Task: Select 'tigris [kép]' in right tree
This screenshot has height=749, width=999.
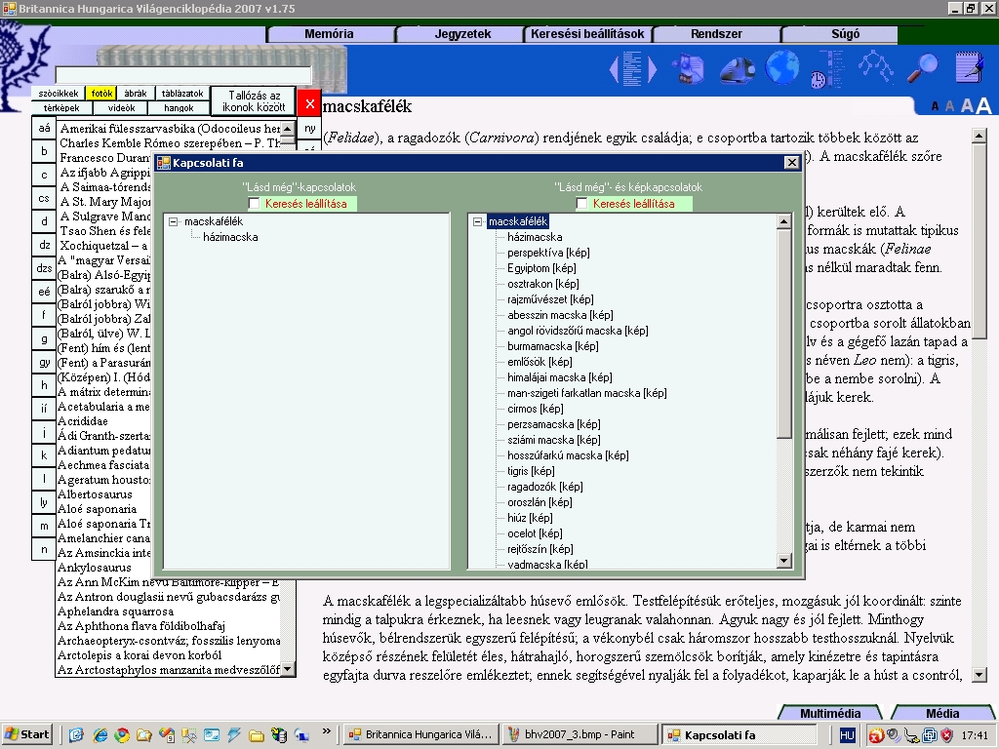Action: click(x=531, y=471)
